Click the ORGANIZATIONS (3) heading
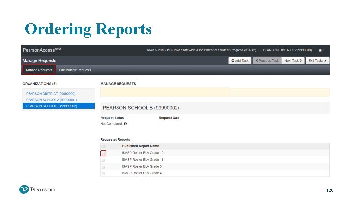 (39, 84)
